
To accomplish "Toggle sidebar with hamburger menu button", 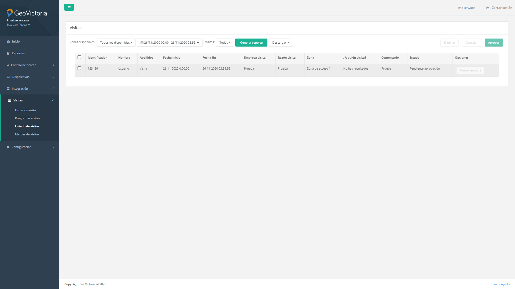I will (69, 7).
